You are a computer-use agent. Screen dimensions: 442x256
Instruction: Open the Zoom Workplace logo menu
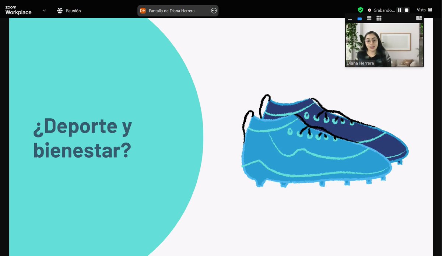click(18, 10)
